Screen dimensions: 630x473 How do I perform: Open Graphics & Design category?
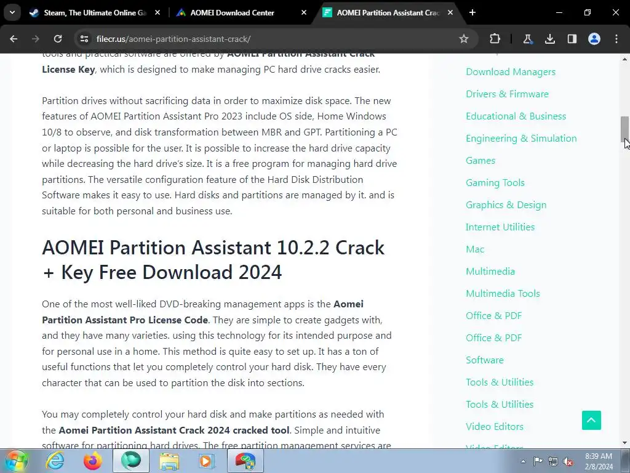(x=506, y=204)
